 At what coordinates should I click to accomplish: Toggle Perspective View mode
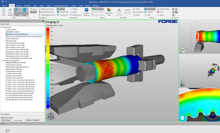pyautogui.click(x=25, y=12)
